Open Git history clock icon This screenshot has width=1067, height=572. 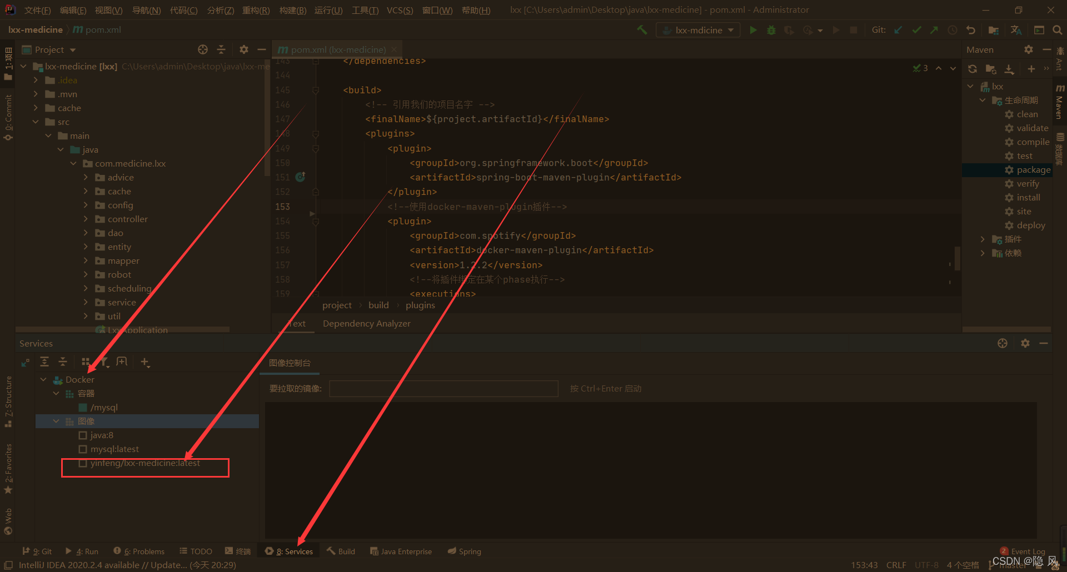coord(953,30)
